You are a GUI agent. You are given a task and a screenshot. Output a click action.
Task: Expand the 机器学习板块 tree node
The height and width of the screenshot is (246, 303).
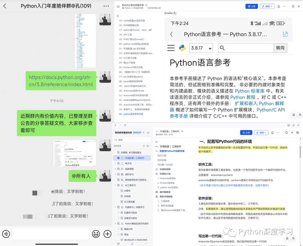pyautogui.click(x=119, y=213)
